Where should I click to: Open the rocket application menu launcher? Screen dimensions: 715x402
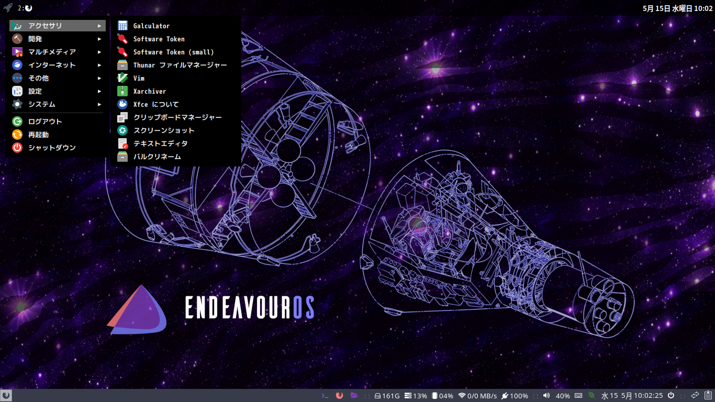click(x=8, y=8)
